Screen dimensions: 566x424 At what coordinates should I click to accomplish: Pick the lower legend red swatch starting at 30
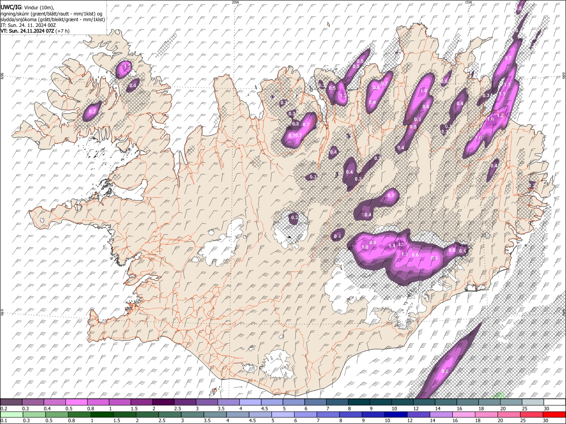pos(555,414)
